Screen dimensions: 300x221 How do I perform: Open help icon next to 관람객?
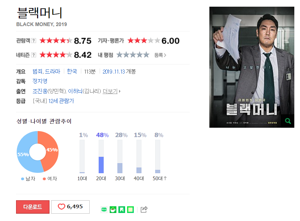point(33,40)
